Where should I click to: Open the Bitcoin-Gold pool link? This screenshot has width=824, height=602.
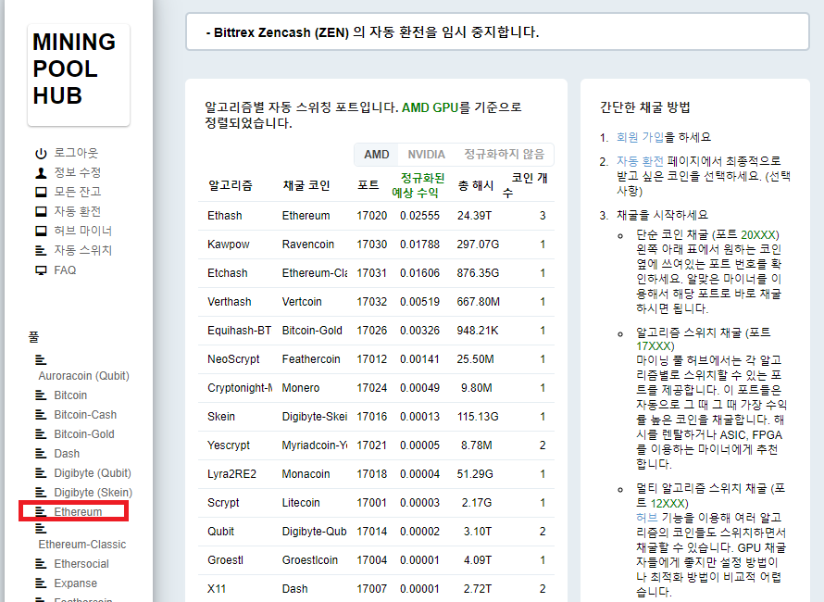84,434
